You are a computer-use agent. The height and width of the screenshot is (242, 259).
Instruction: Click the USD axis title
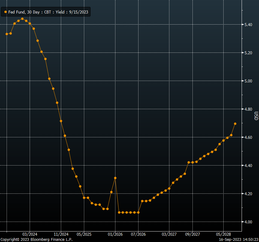pos(256,116)
